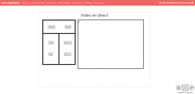Tilt camera up with Haut button
This screenshot has width=195, height=94.
pos(51,43)
